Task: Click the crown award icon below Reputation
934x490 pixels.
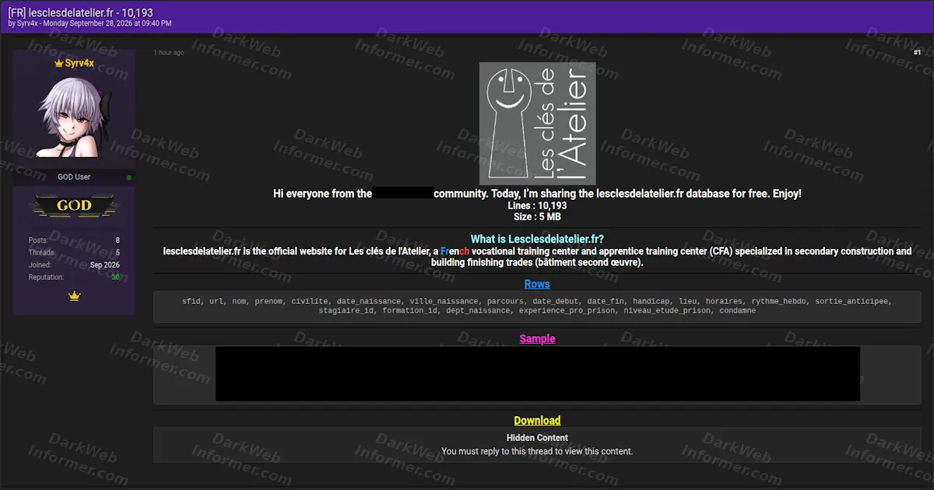Action: click(75, 296)
